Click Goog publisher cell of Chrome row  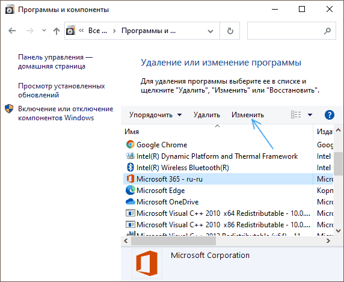coord(325,145)
